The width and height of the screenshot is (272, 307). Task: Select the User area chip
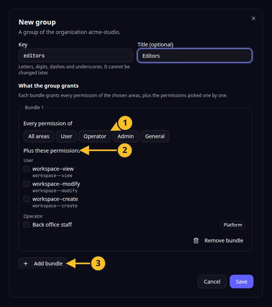[x=66, y=136]
